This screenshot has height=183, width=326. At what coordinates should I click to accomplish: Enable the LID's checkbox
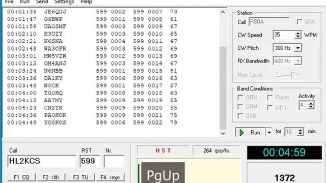point(269,107)
